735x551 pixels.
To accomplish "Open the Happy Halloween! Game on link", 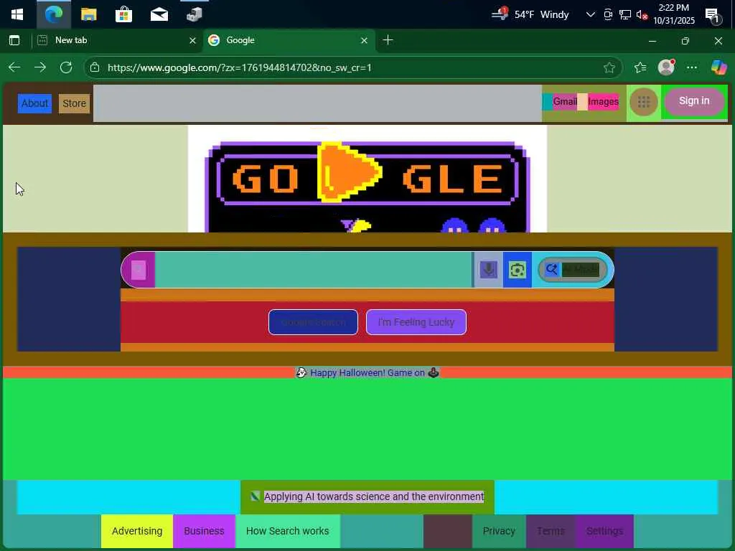I will (367, 373).
